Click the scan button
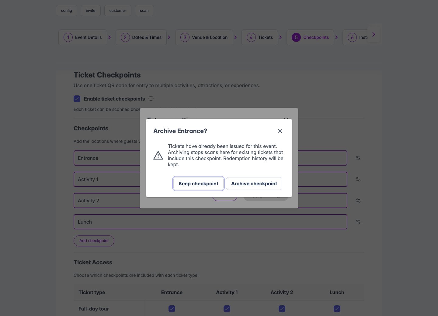Image resolution: width=438 pixels, height=316 pixels. (x=144, y=10)
